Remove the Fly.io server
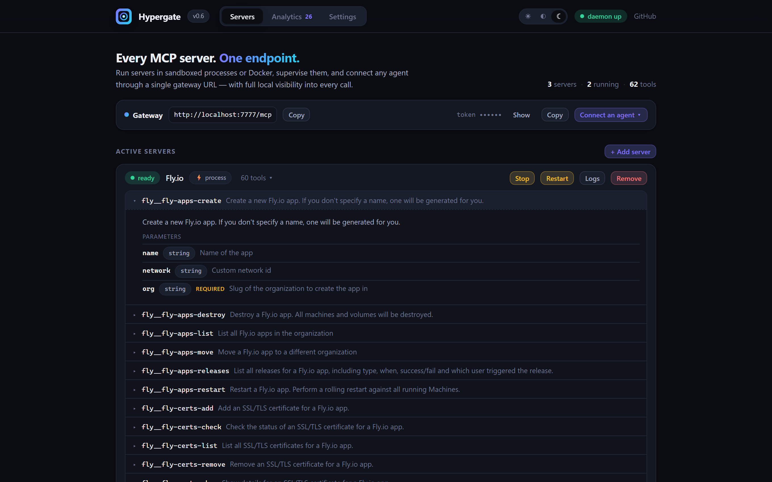 click(629, 178)
